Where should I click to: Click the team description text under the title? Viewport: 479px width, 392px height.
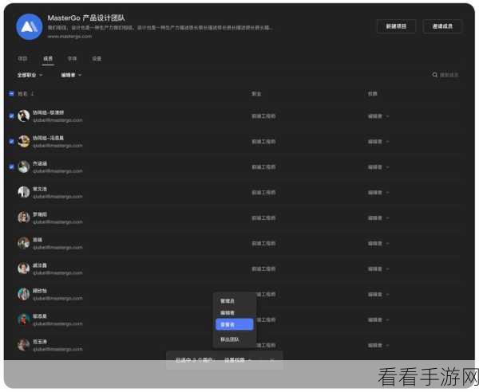click(x=160, y=28)
